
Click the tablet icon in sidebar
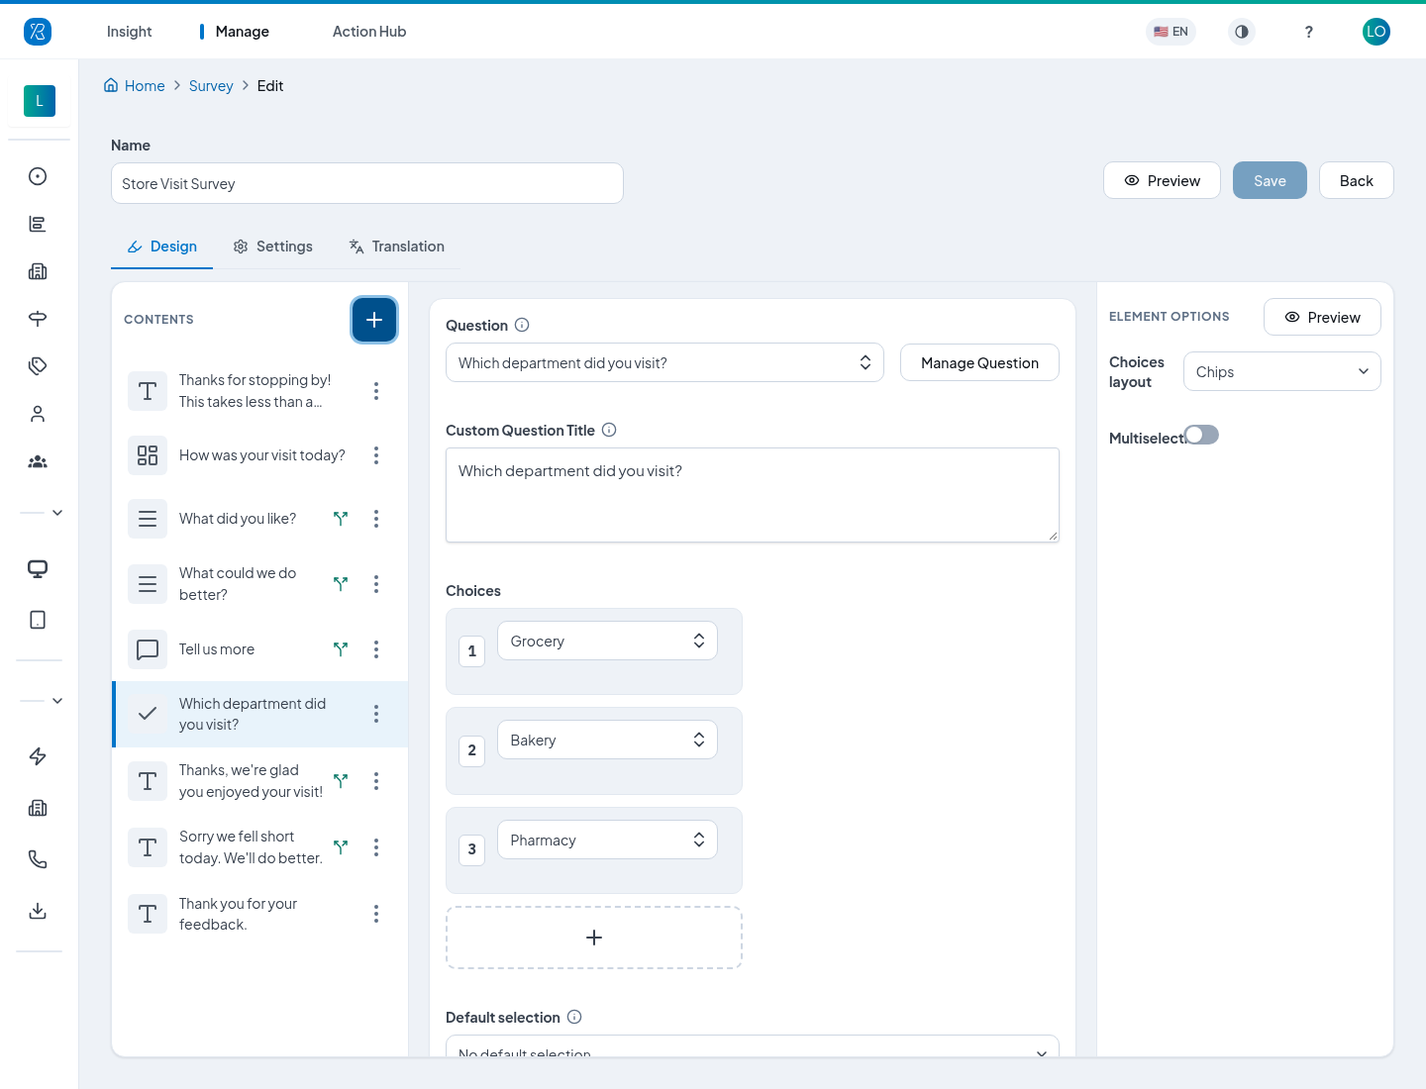pos(38,620)
